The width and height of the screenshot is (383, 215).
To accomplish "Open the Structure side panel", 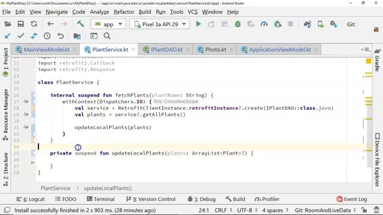I will coord(5,169).
